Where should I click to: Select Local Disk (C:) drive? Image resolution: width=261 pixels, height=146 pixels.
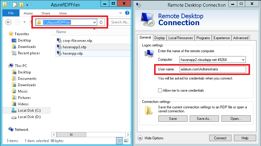click(x=26, y=110)
